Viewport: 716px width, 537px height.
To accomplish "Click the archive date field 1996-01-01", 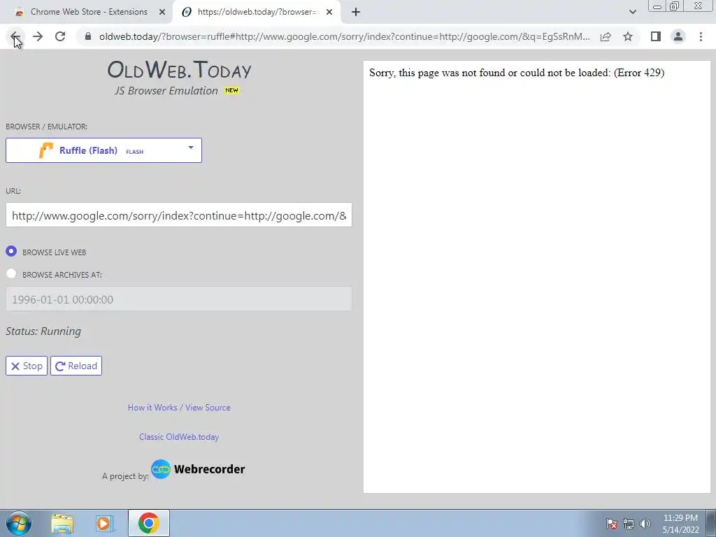I will point(178,299).
